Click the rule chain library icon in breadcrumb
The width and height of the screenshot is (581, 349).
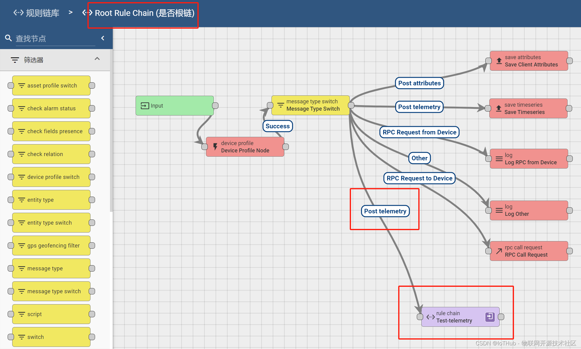click(18, 13)
